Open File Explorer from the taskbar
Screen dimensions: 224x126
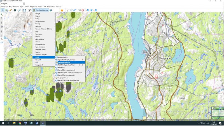(14, 123)
